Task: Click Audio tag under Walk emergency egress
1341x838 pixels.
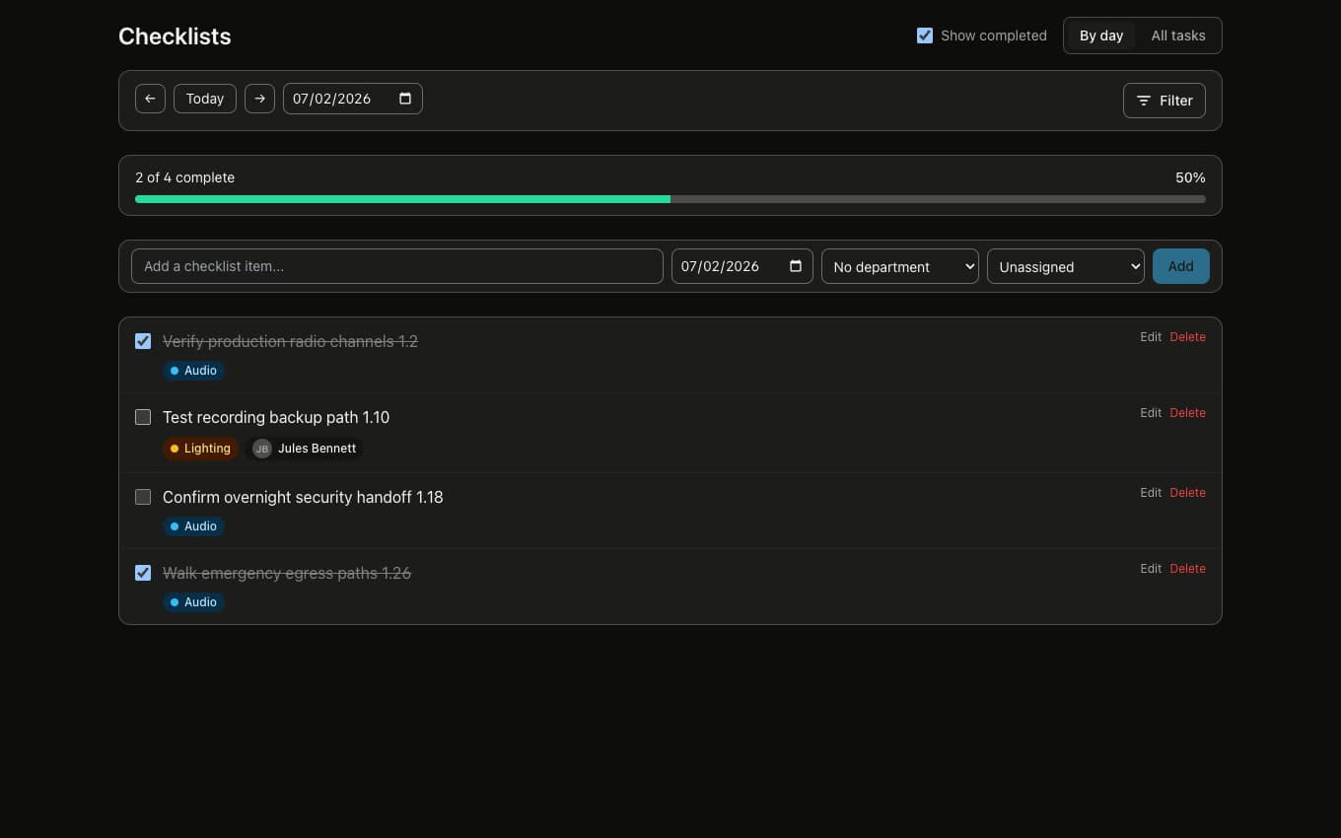Action: pyautogui.click(x=193, y=602)
